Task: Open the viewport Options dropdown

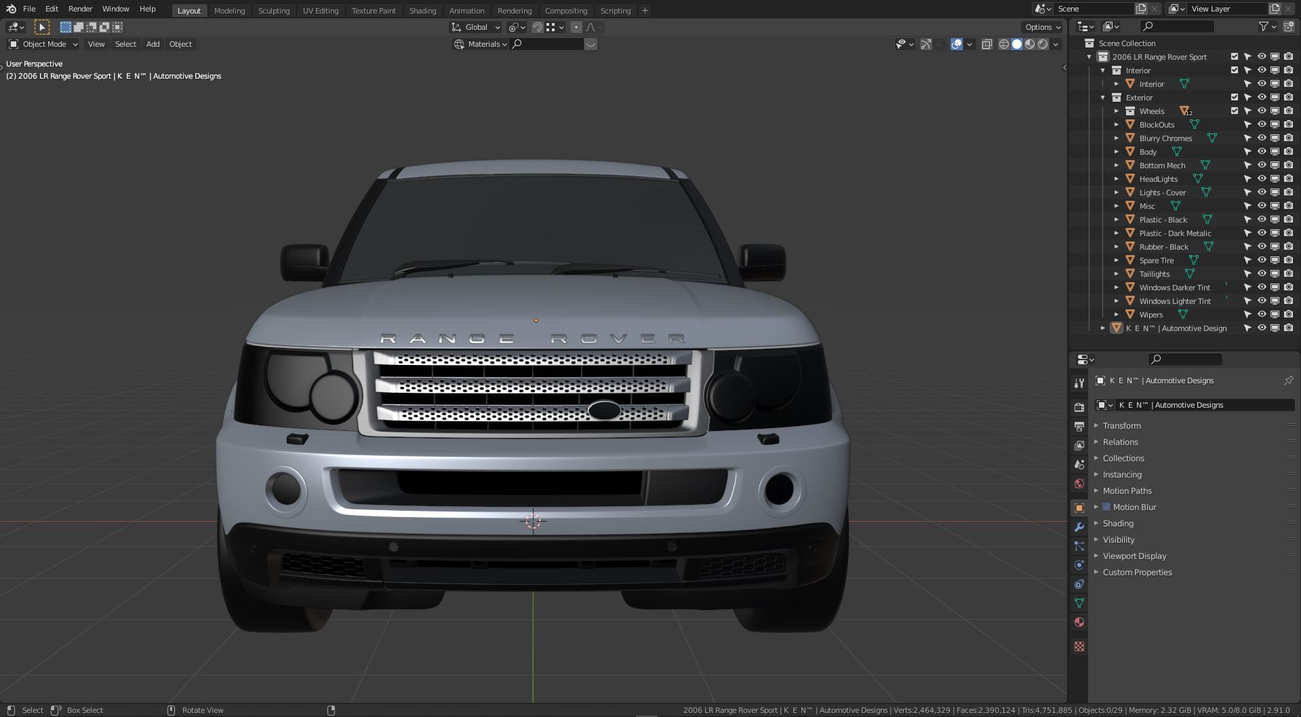Action: [x=1042, y=27]
